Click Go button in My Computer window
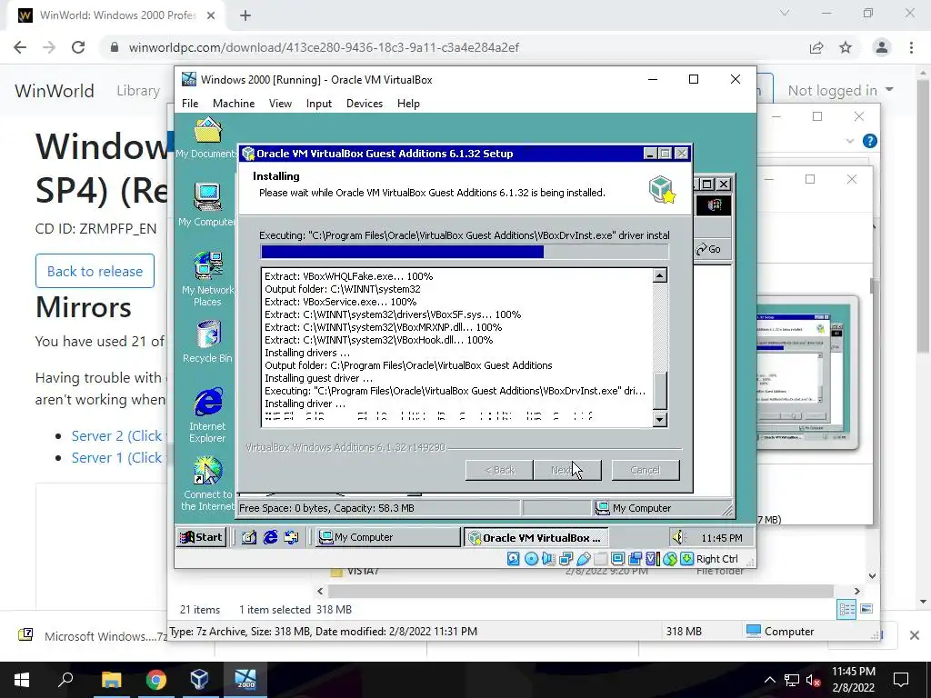 coord(709,249)
